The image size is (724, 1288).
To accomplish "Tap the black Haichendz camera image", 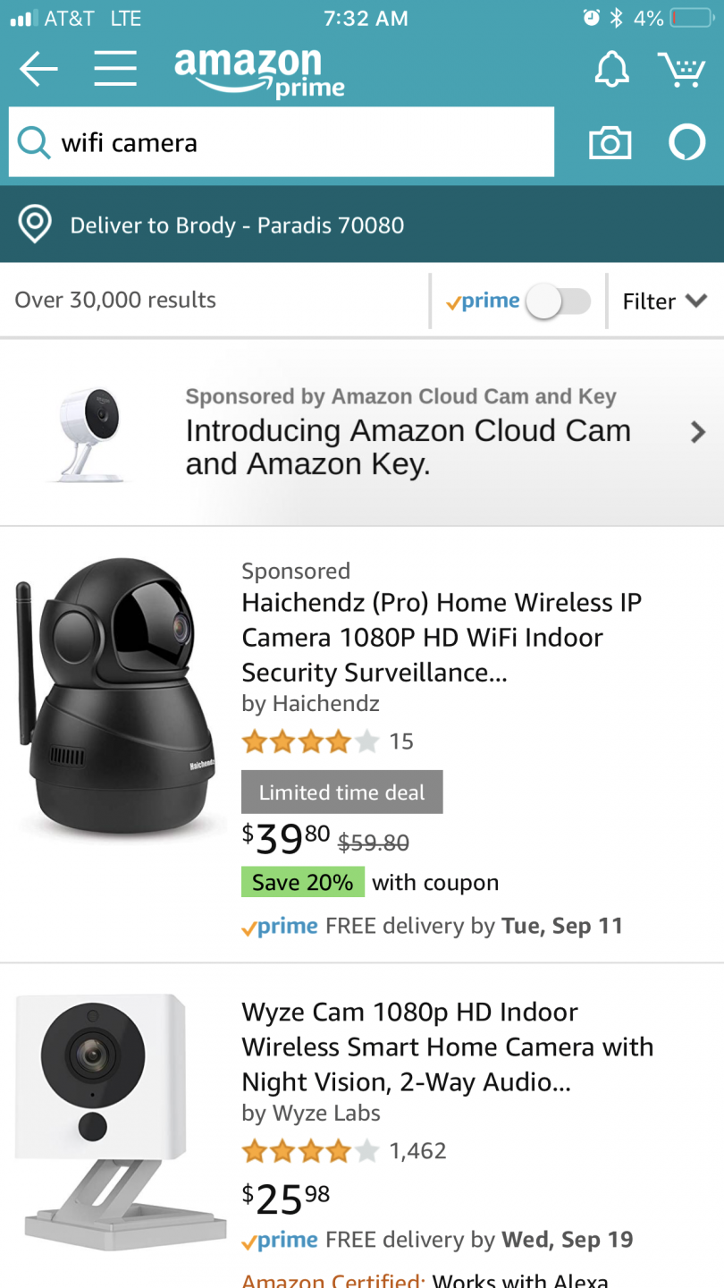I will click(x=118, y=698).
